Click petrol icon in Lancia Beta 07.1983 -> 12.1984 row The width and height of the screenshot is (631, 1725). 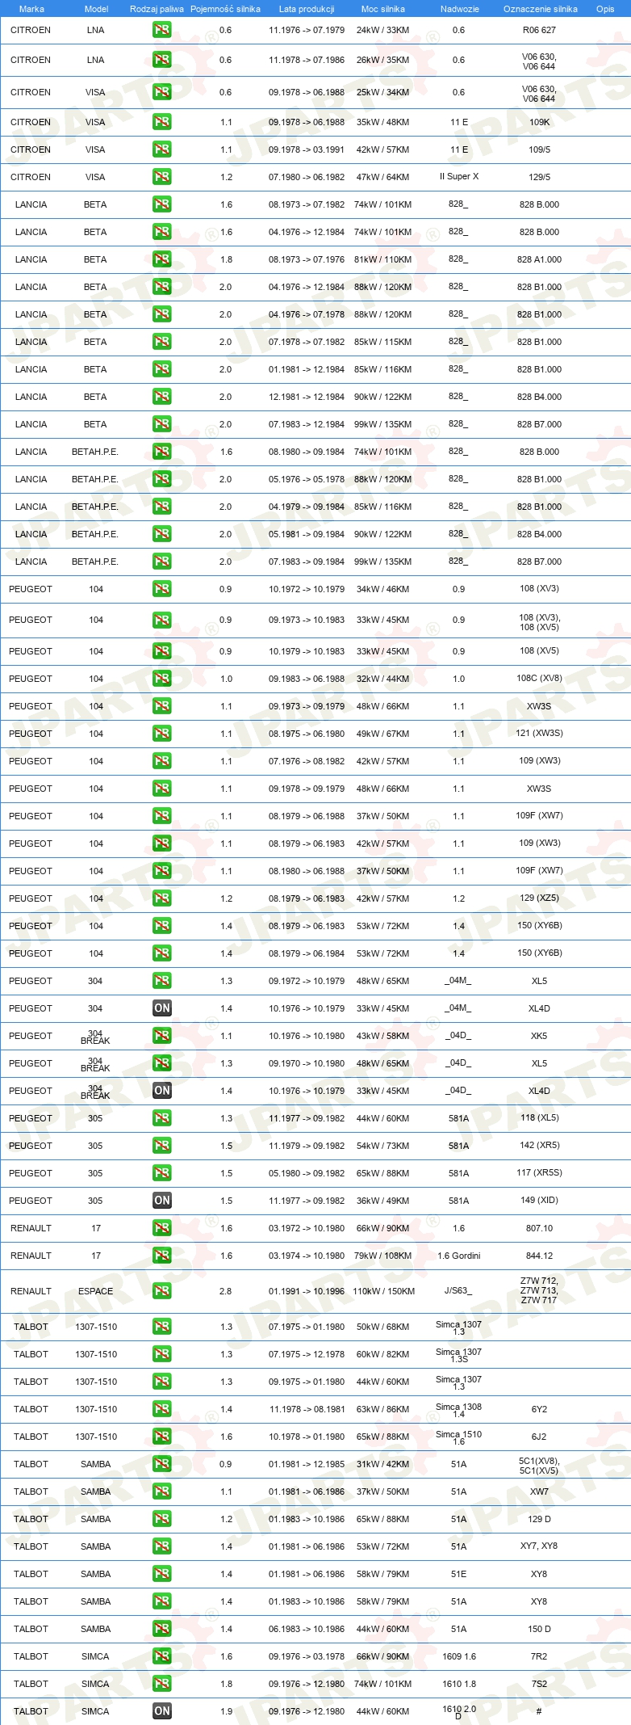[161, 424]
